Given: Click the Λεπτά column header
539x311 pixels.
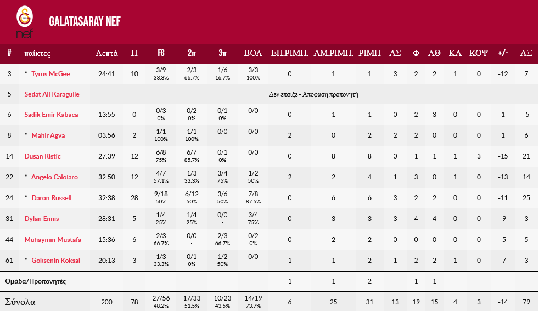Looking at the screenshot, I should click(x=106, y=54).
